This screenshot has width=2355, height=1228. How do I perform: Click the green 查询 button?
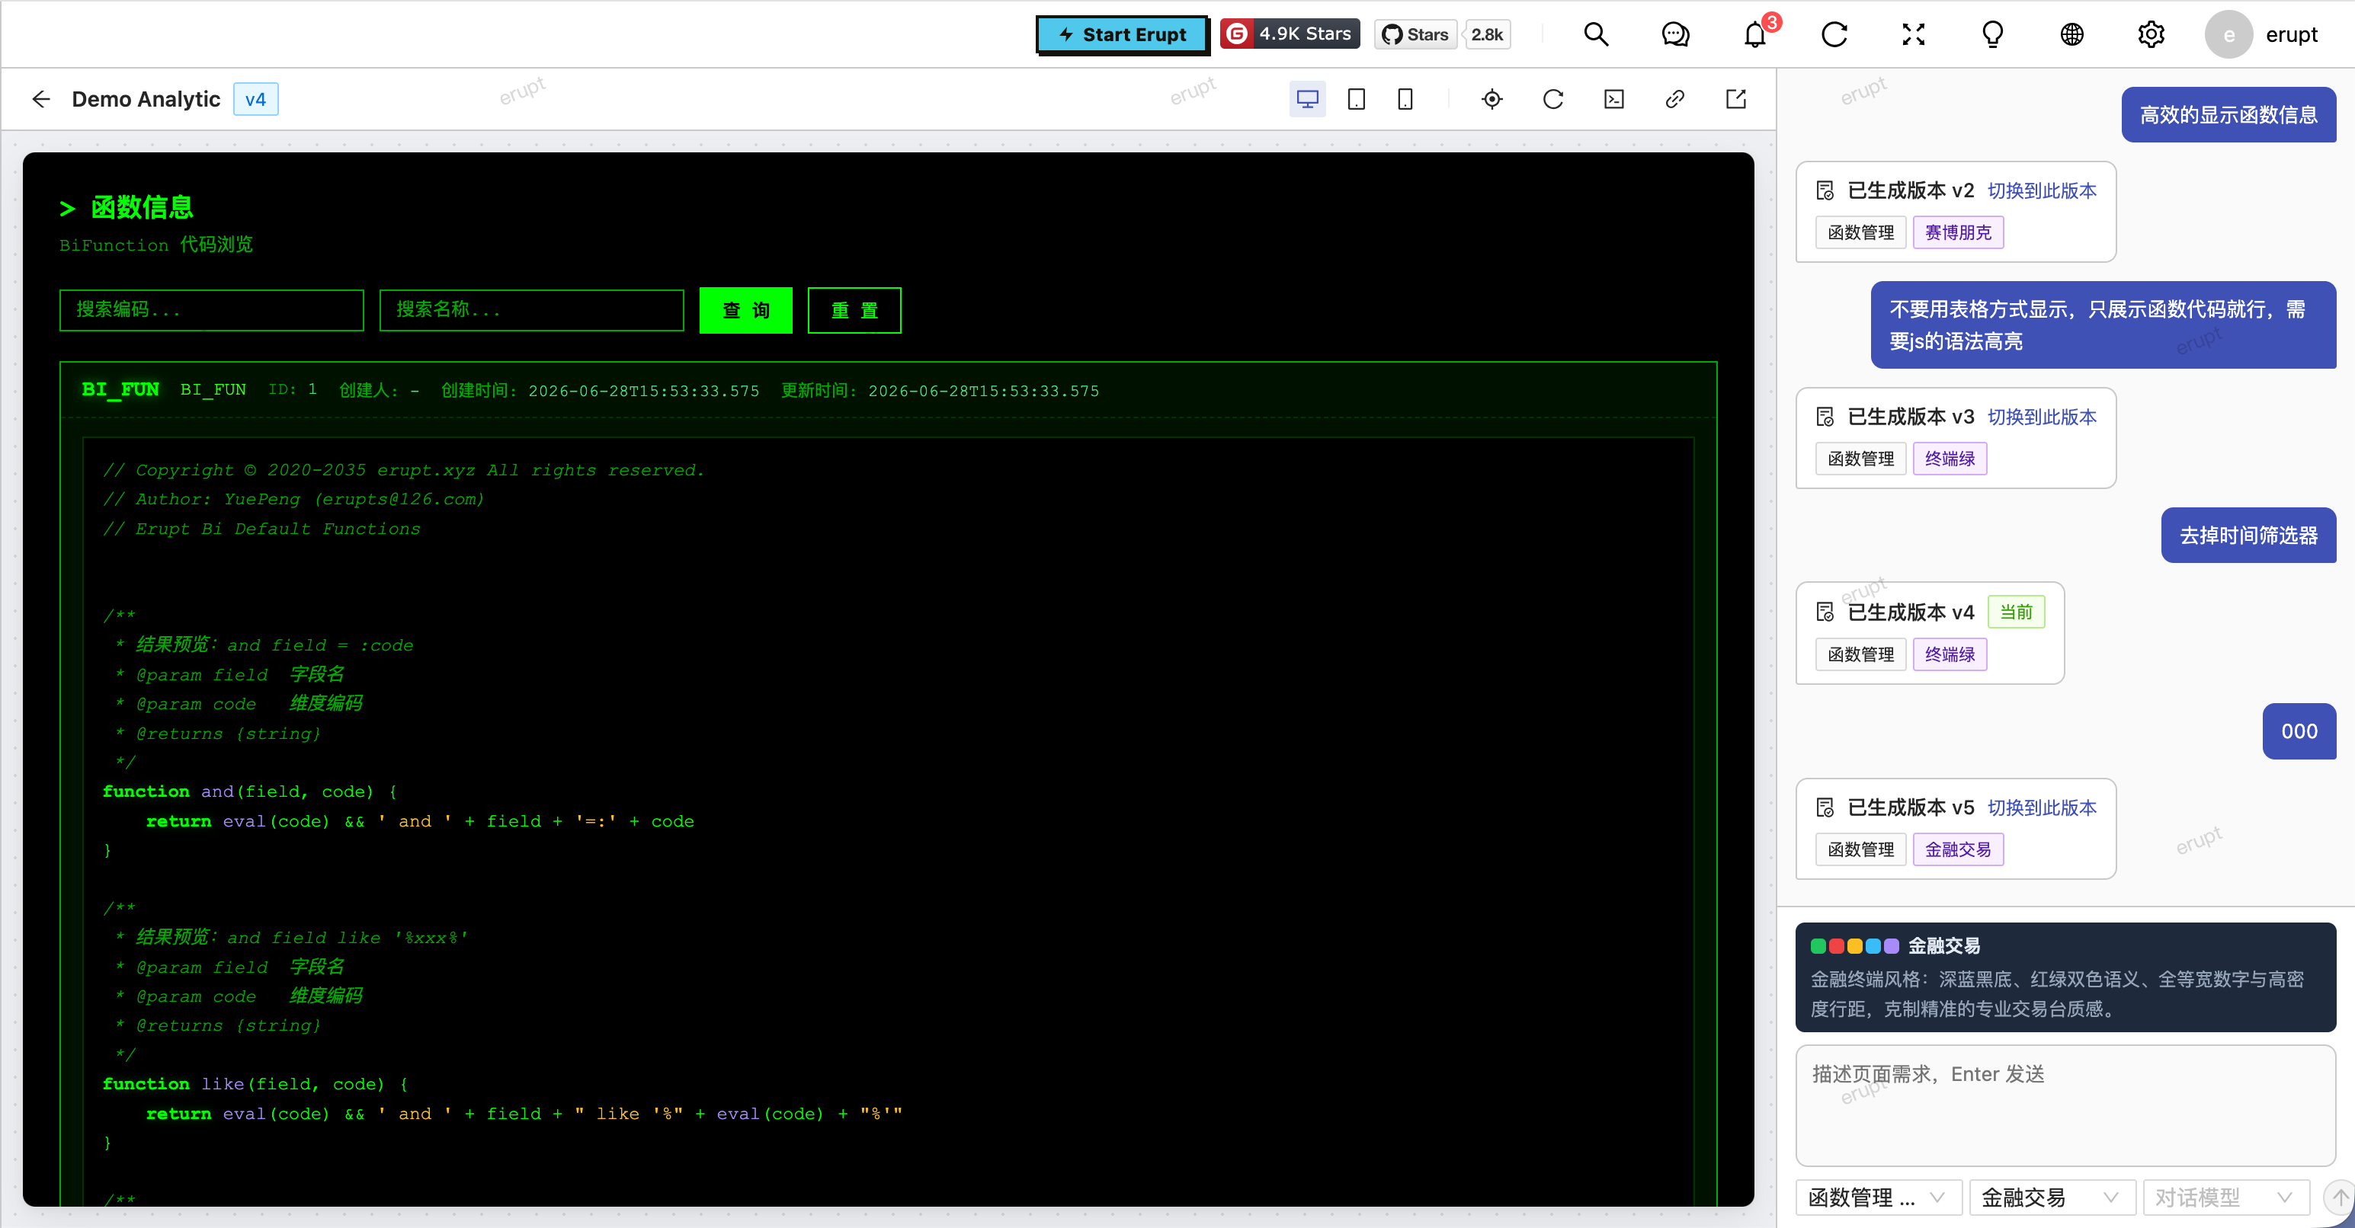click(x=746, y=311)
